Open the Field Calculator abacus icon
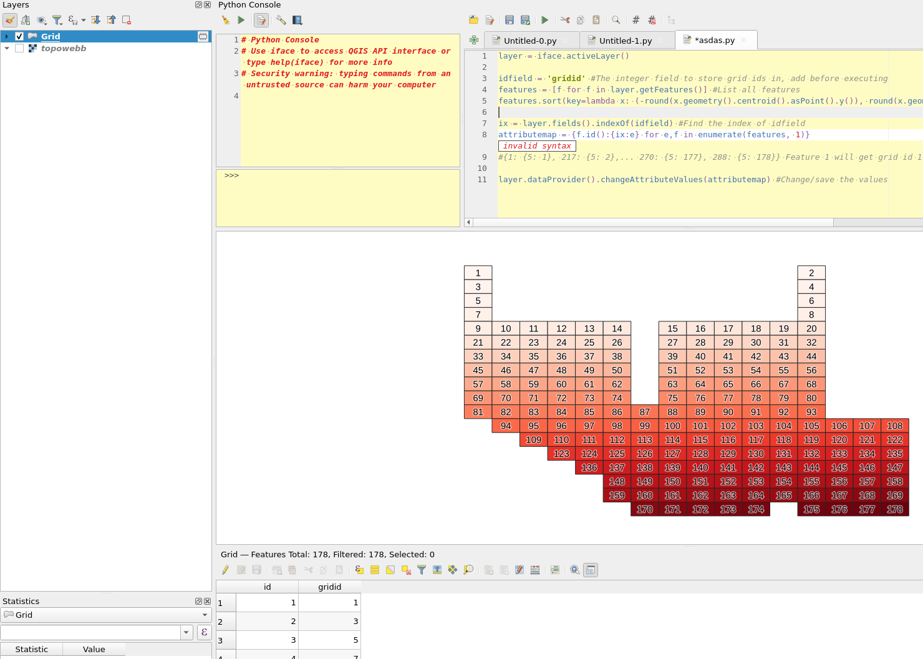 coord(535,570)
